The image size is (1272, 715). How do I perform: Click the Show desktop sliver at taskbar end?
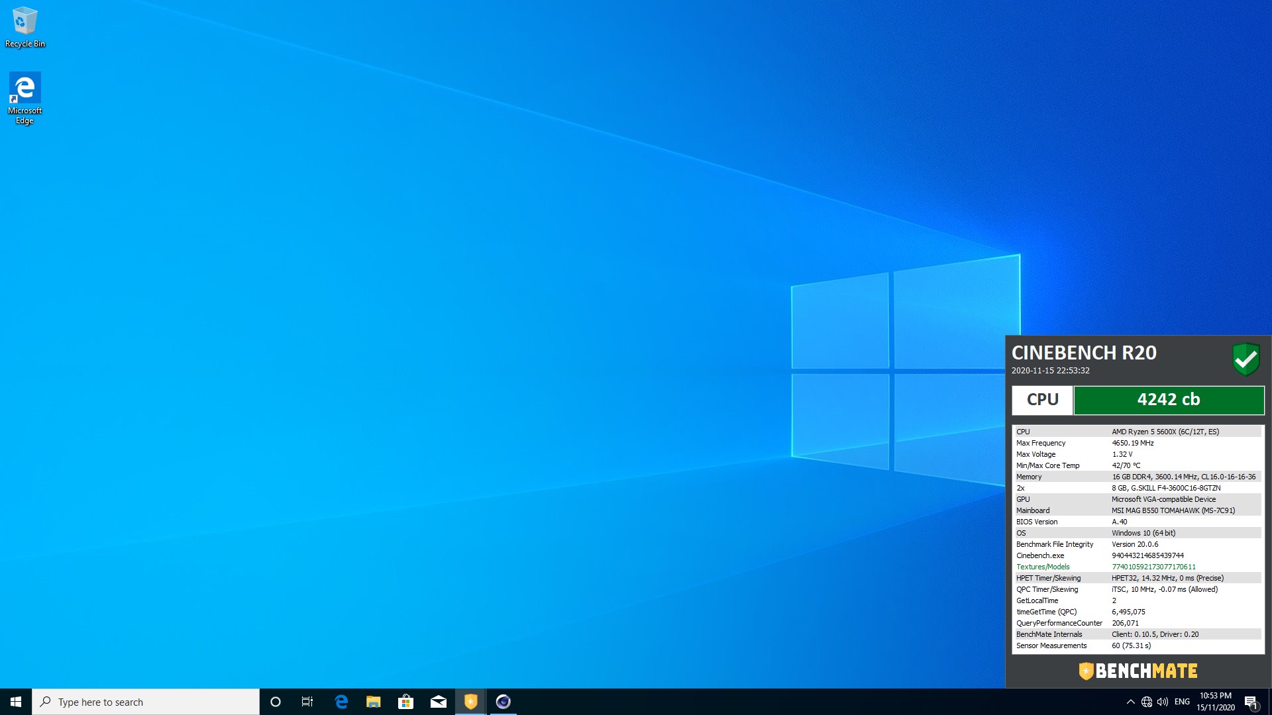click(1270, 702)
